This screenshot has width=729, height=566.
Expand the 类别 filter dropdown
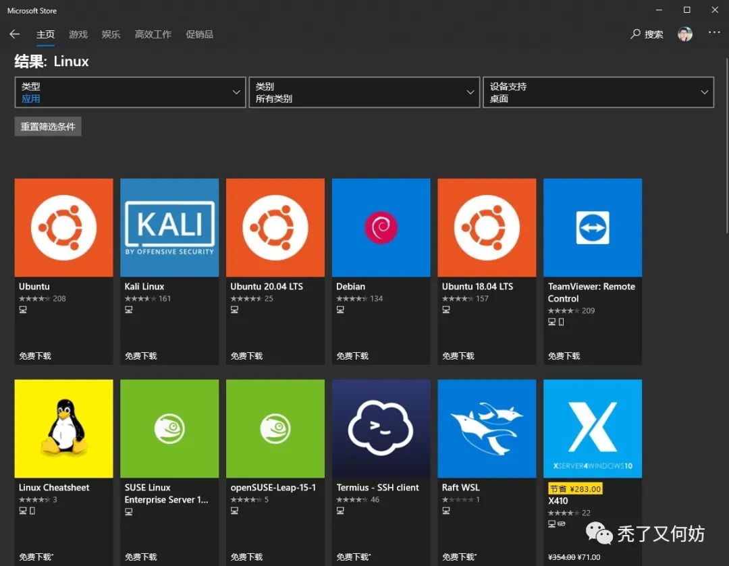pyautogui.click(x=364, y=92)
